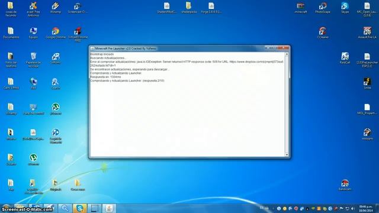Open PhotoScape desktop shortcut
Image resolution: width=379 pixels, height=213 pixels.
pyautogui.click(x=323, y=8)
